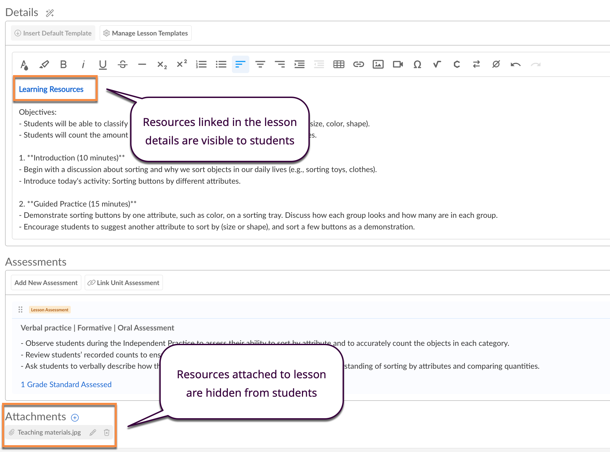Toggle underline formatting
The height and width of the screenshot is (452, 610).
pyautogui.click(x=103, y=65)
